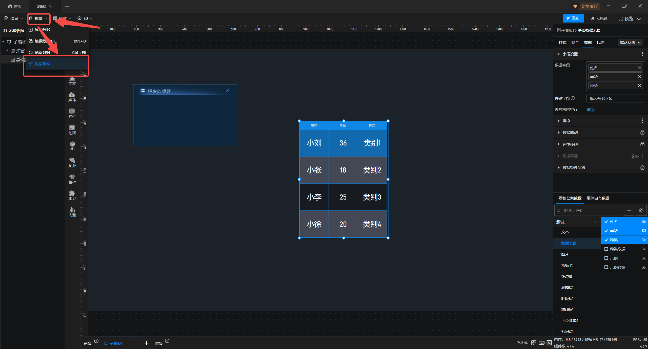The height and width of the screenshot is (349, 648).
Task: Expand the 数据条件字段 section
Action: tap(573, 168)
